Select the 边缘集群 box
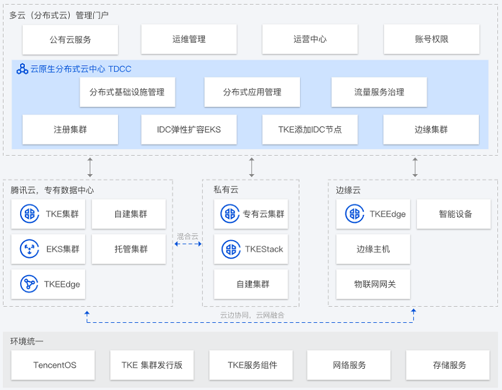Viewport: 502px width, 390px height. pos(431,130)
